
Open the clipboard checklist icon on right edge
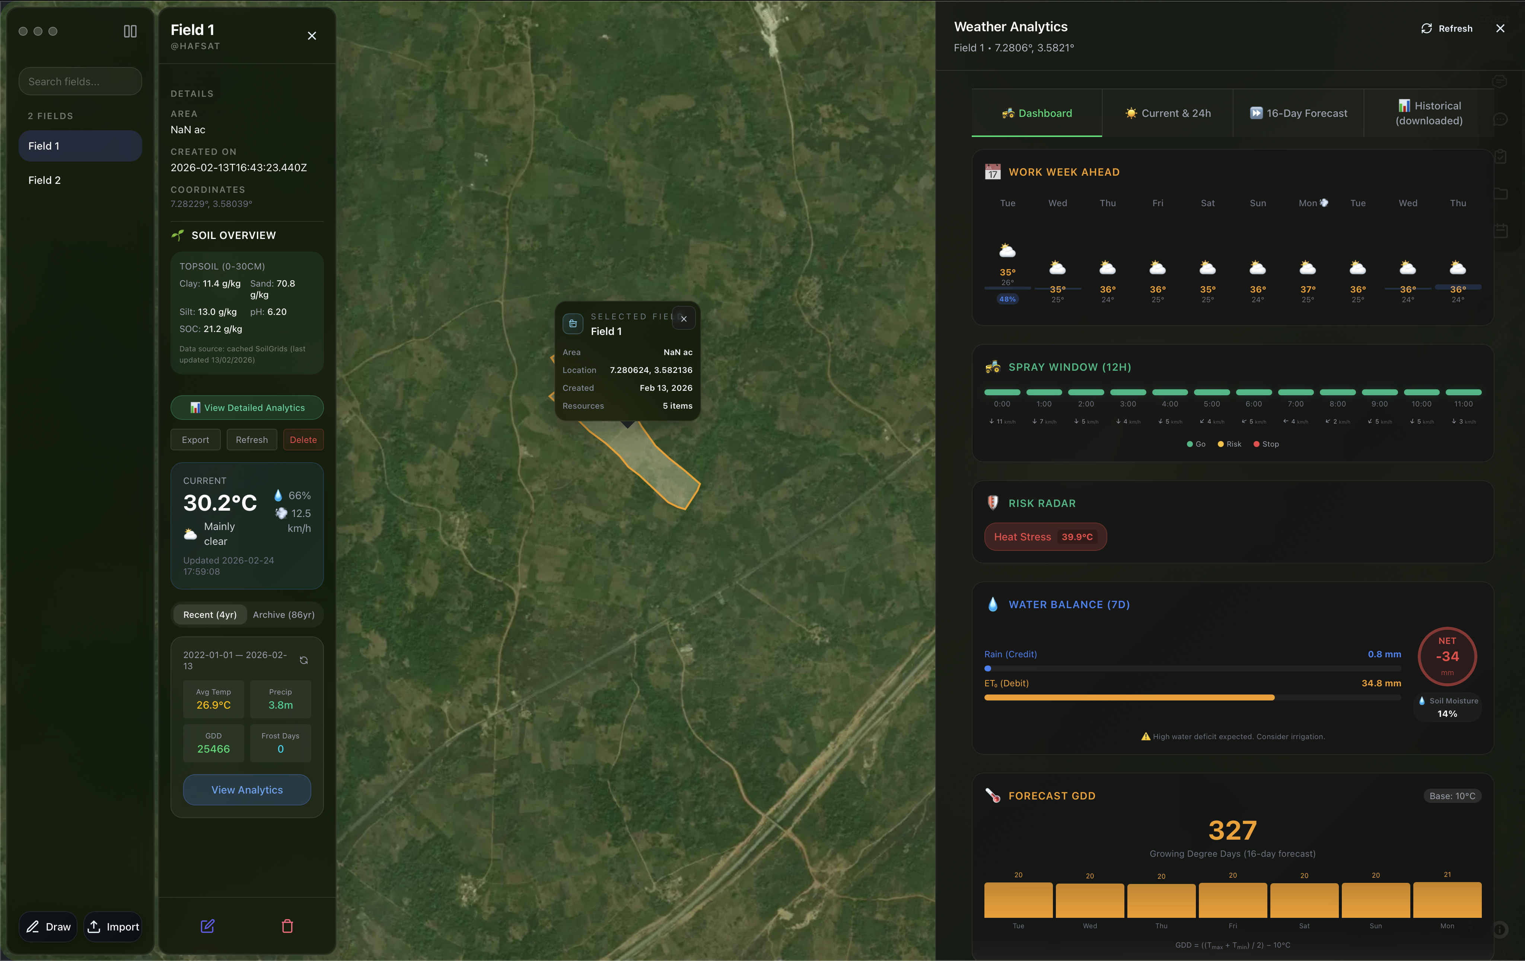[1500, 156]
